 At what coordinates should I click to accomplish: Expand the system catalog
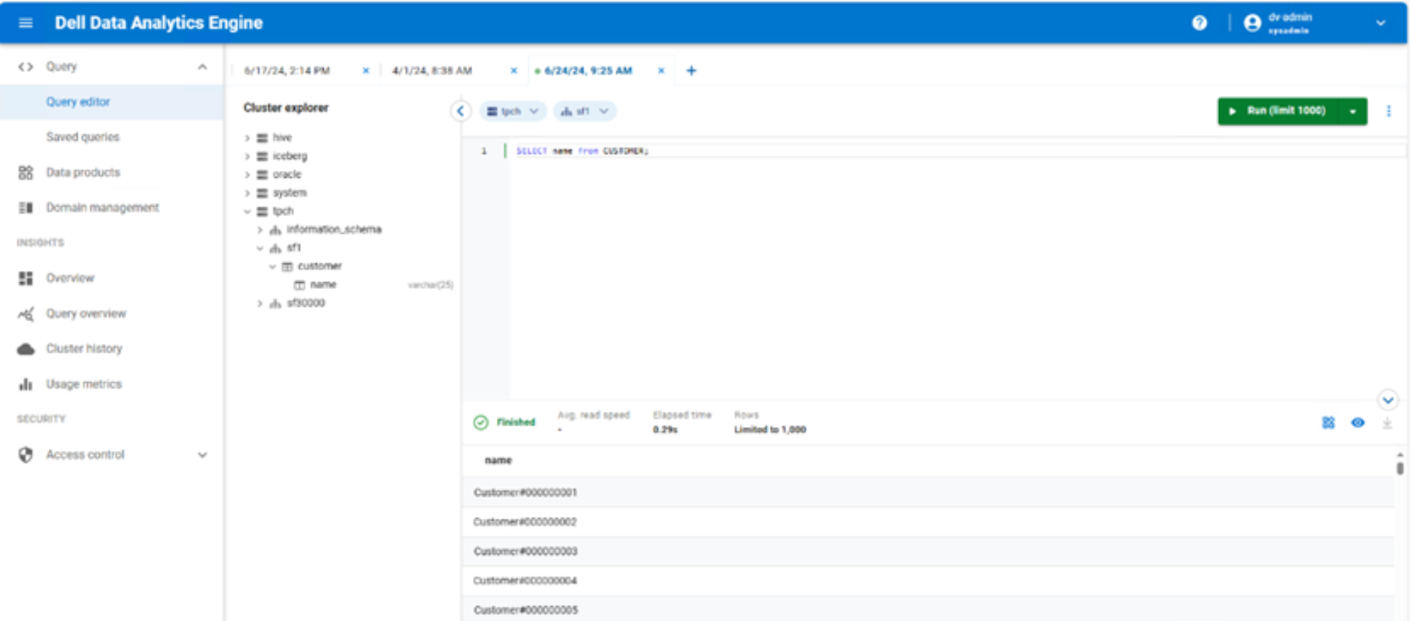[247, 193]
